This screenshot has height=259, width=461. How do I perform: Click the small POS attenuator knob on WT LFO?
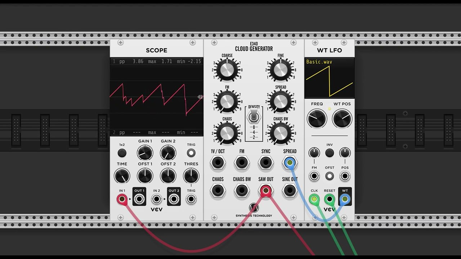coord(345,153)
